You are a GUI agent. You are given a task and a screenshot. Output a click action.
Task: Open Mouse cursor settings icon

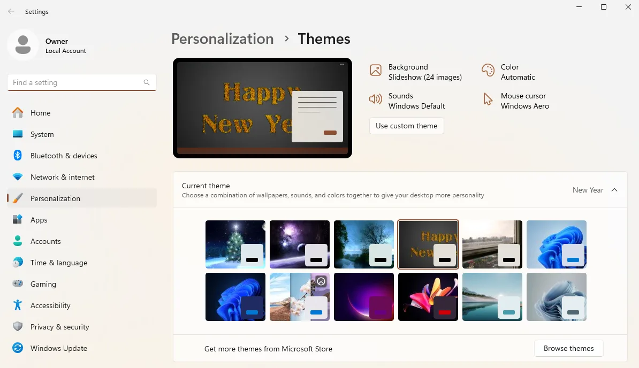click(x=488, y=99)
